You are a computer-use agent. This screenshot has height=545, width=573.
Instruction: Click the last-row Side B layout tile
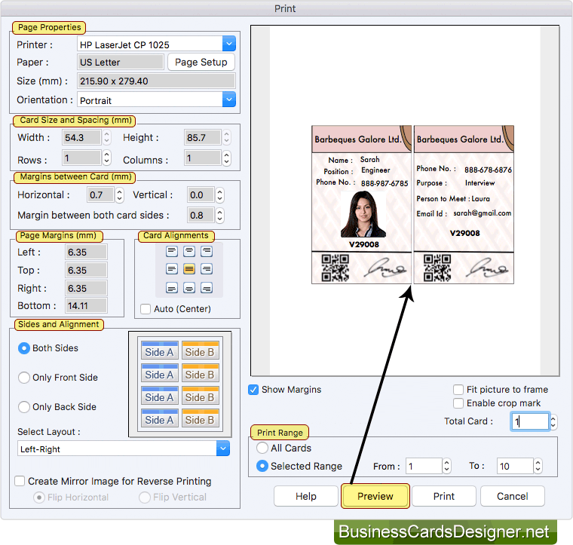[200, 418]
